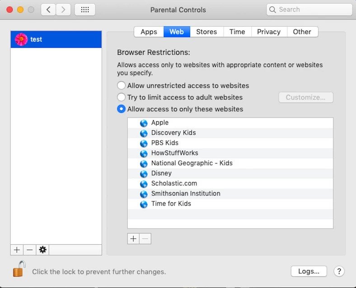Select the Scholastic.com website row

click(230, 184)
